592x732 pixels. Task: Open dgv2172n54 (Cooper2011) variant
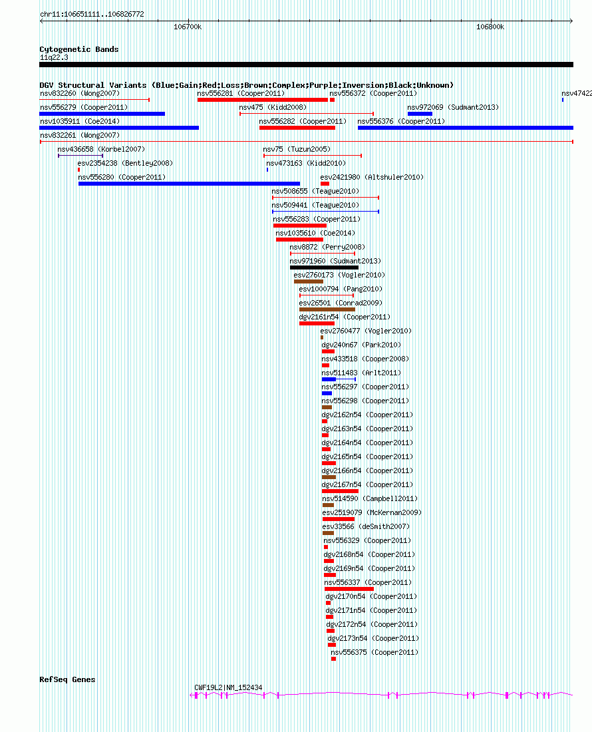[x=331, y=632]
